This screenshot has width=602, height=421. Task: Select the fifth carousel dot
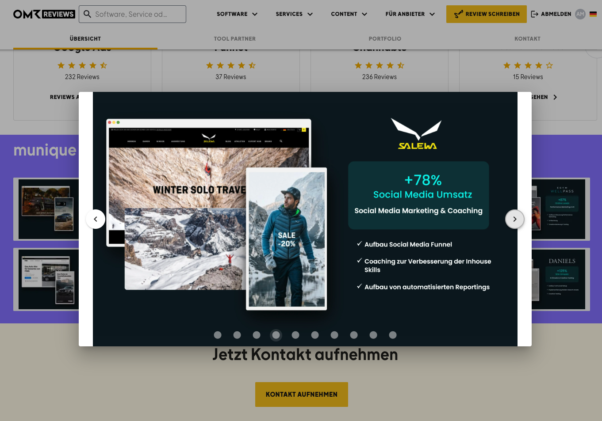295,335
